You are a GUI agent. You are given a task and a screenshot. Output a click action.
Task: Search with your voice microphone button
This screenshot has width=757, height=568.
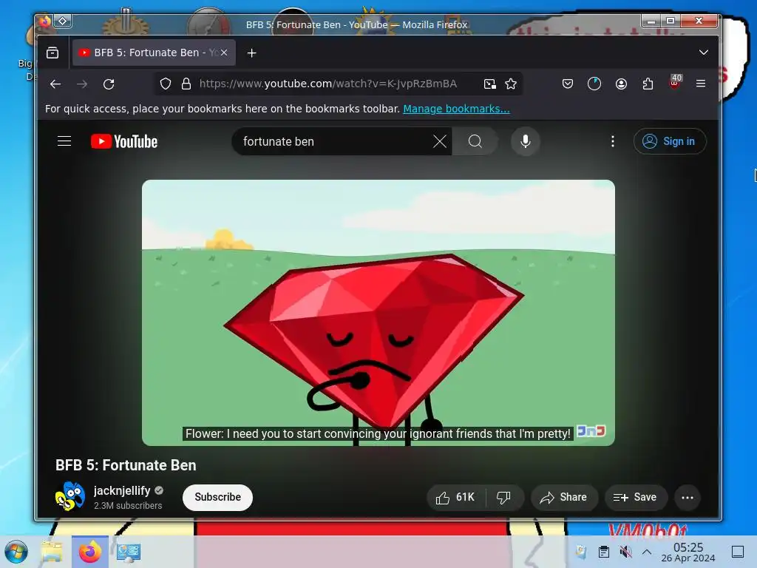(x=526, y=141)
